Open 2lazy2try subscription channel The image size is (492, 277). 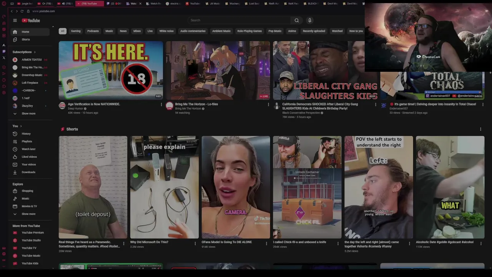click(x=30, y=106)
